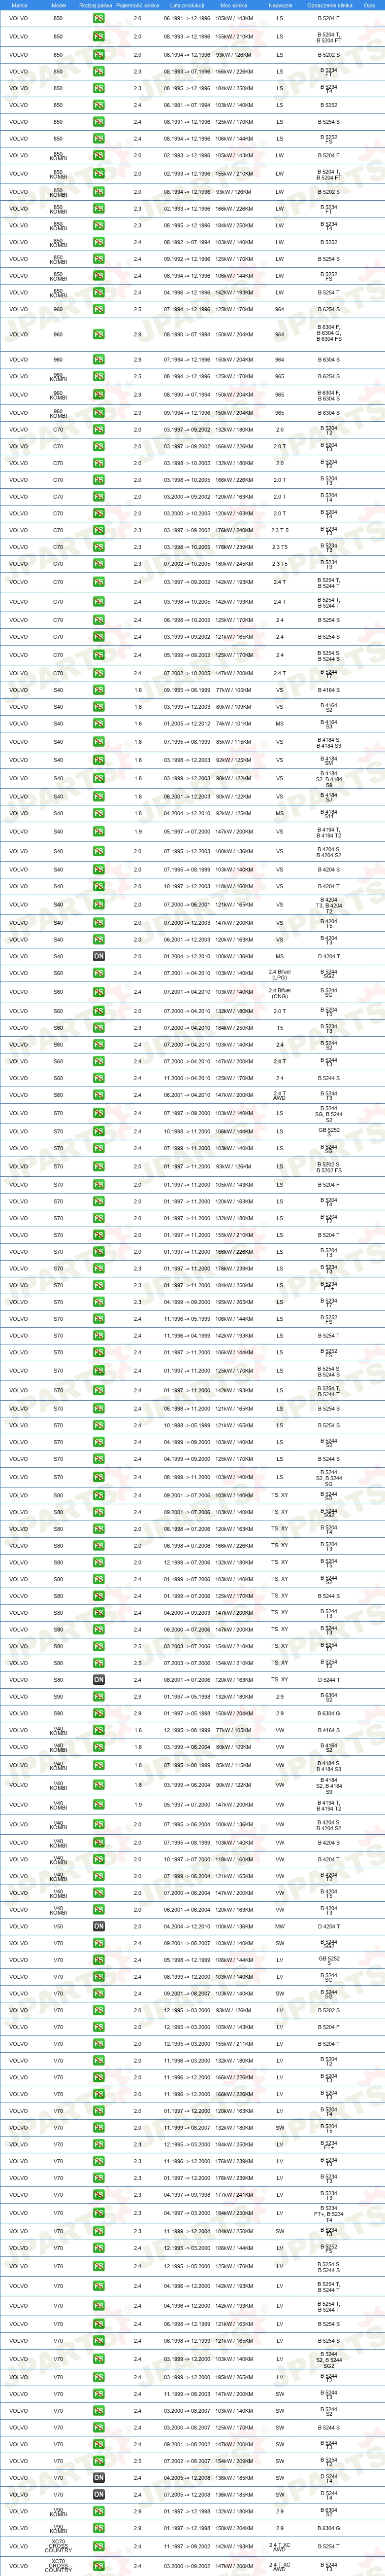Click the 'Nadwozie' column header

(280, 5)
